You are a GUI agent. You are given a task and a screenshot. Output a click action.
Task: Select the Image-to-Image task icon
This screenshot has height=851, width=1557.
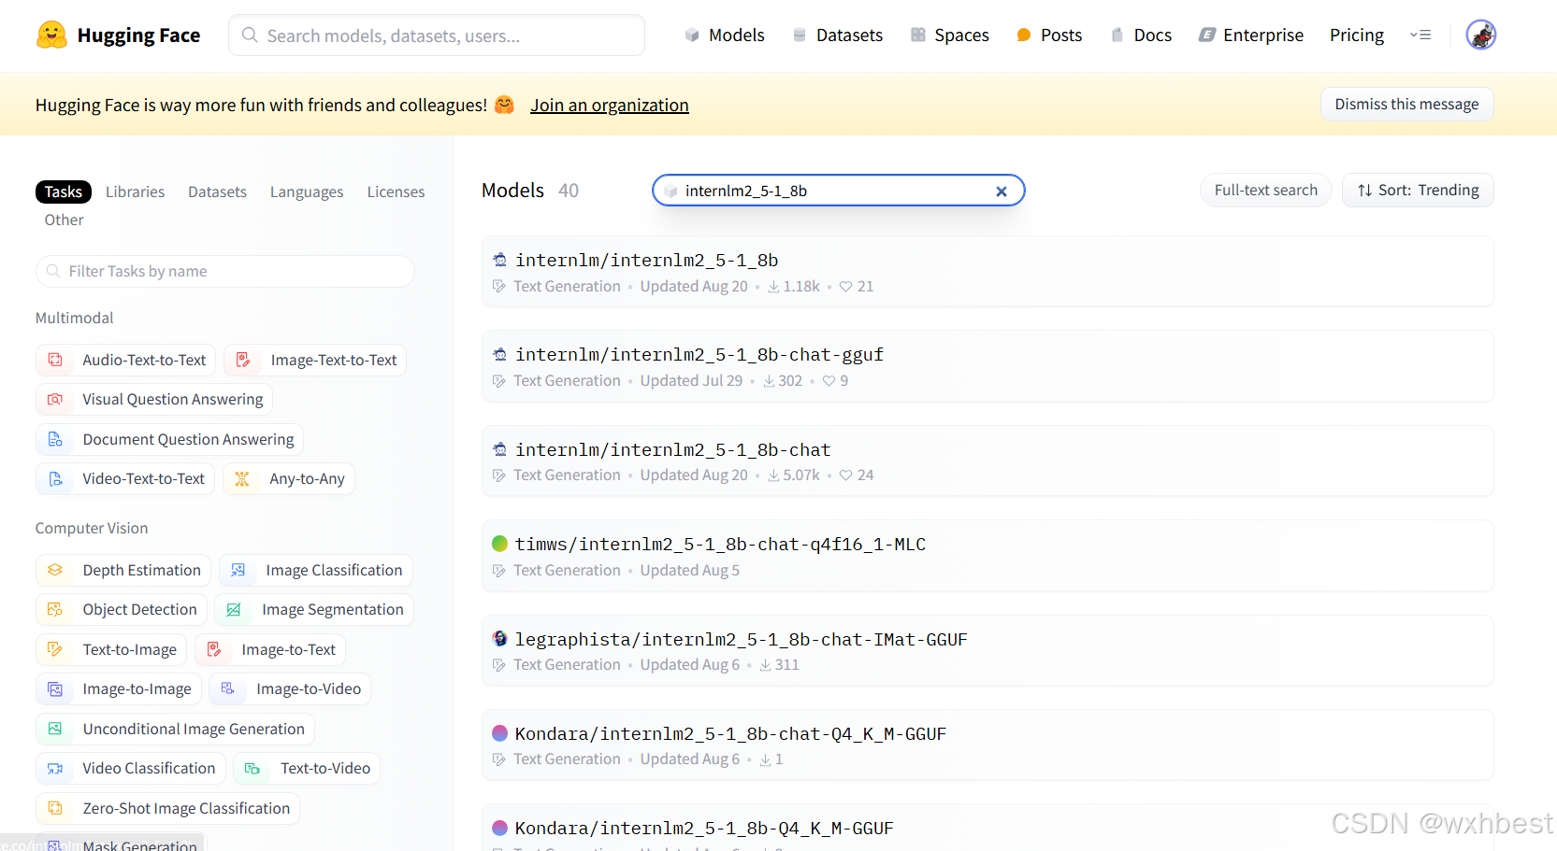click(55, 688)
